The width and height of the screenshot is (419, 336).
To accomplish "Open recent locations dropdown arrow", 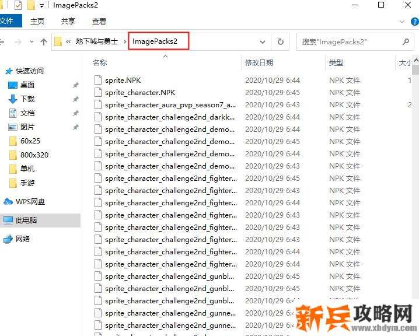I will coord(32,41).
